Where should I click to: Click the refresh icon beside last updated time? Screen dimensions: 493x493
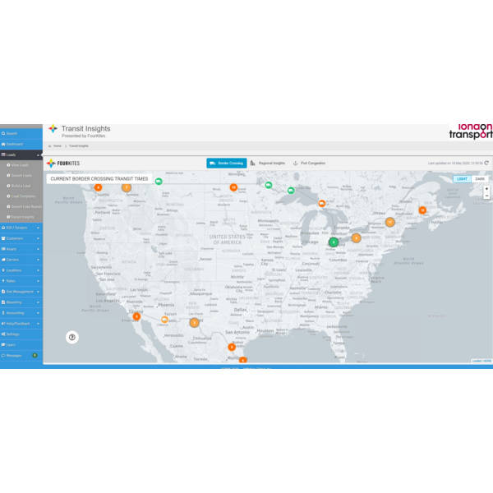[x=486, y=163]
